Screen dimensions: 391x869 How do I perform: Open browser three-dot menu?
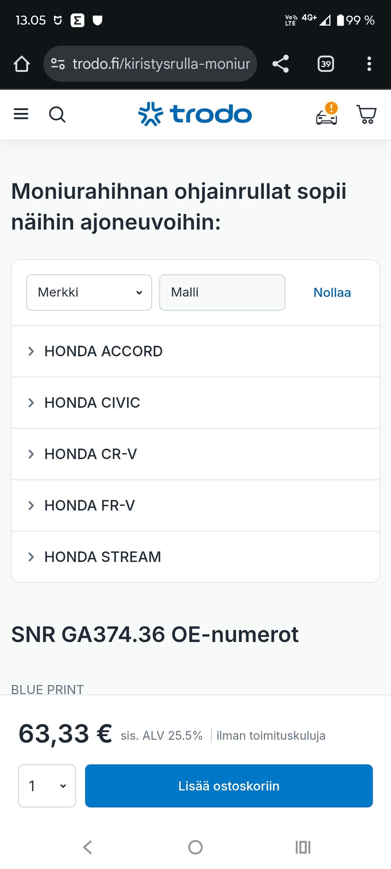click(x=369, y=64)
